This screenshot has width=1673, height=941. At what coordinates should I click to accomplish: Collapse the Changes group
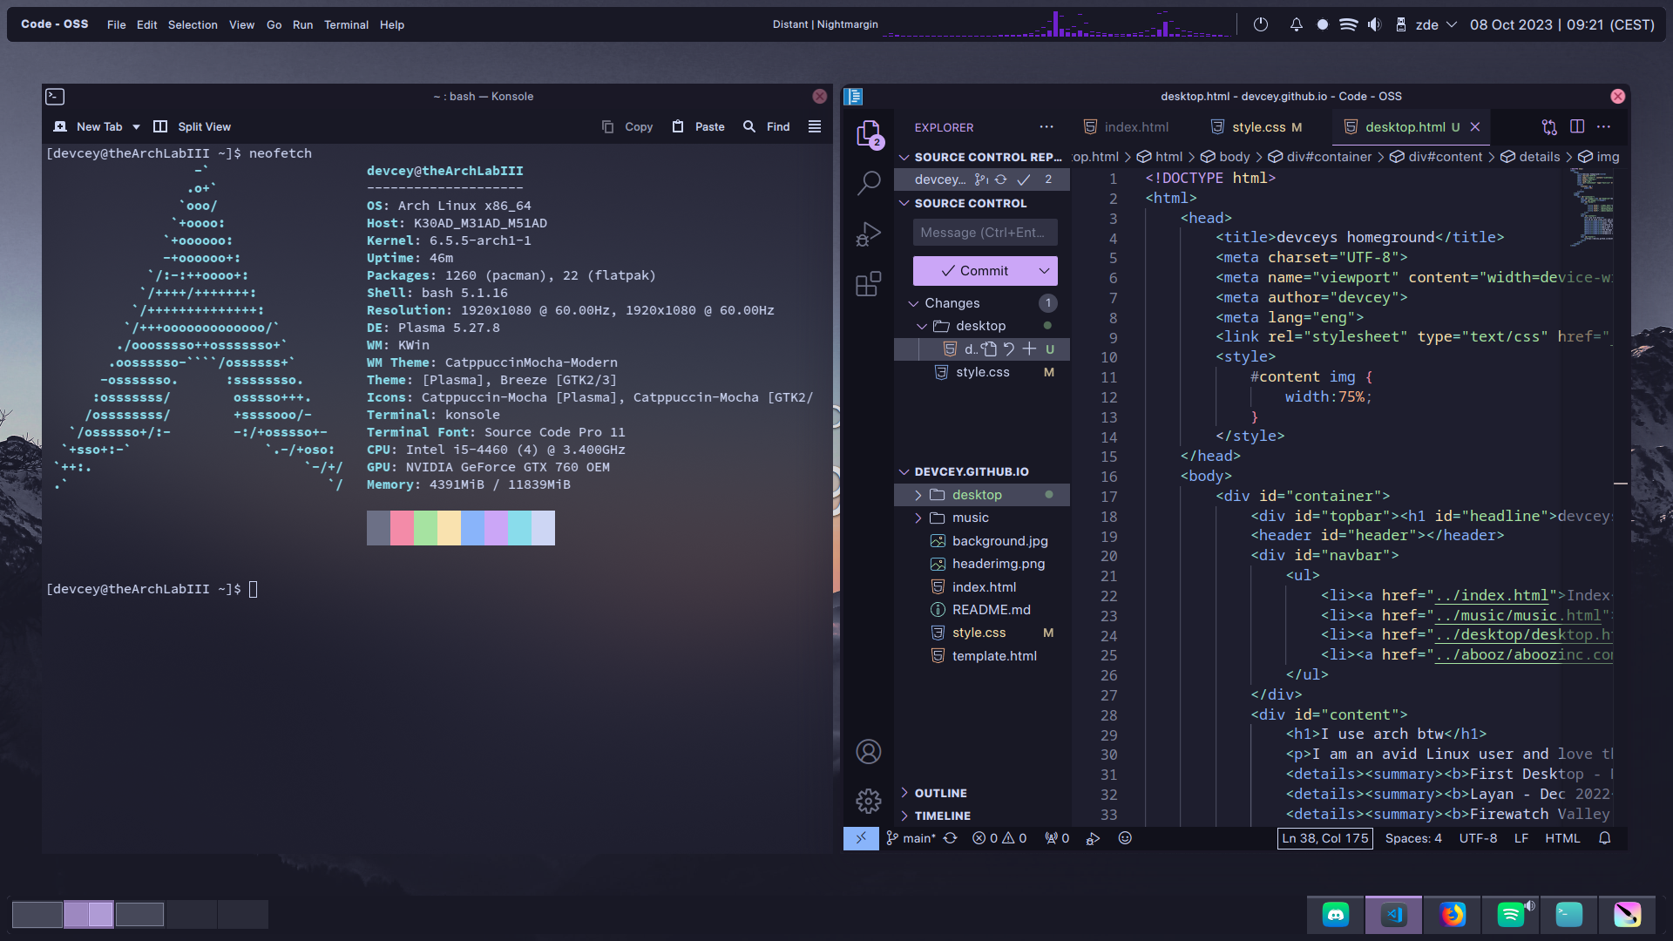(x=913, y=303)
